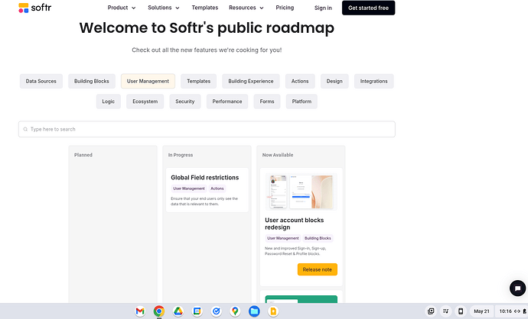Open the Release note button
Viewport: 528px width, 319px height.
[318, 269]
